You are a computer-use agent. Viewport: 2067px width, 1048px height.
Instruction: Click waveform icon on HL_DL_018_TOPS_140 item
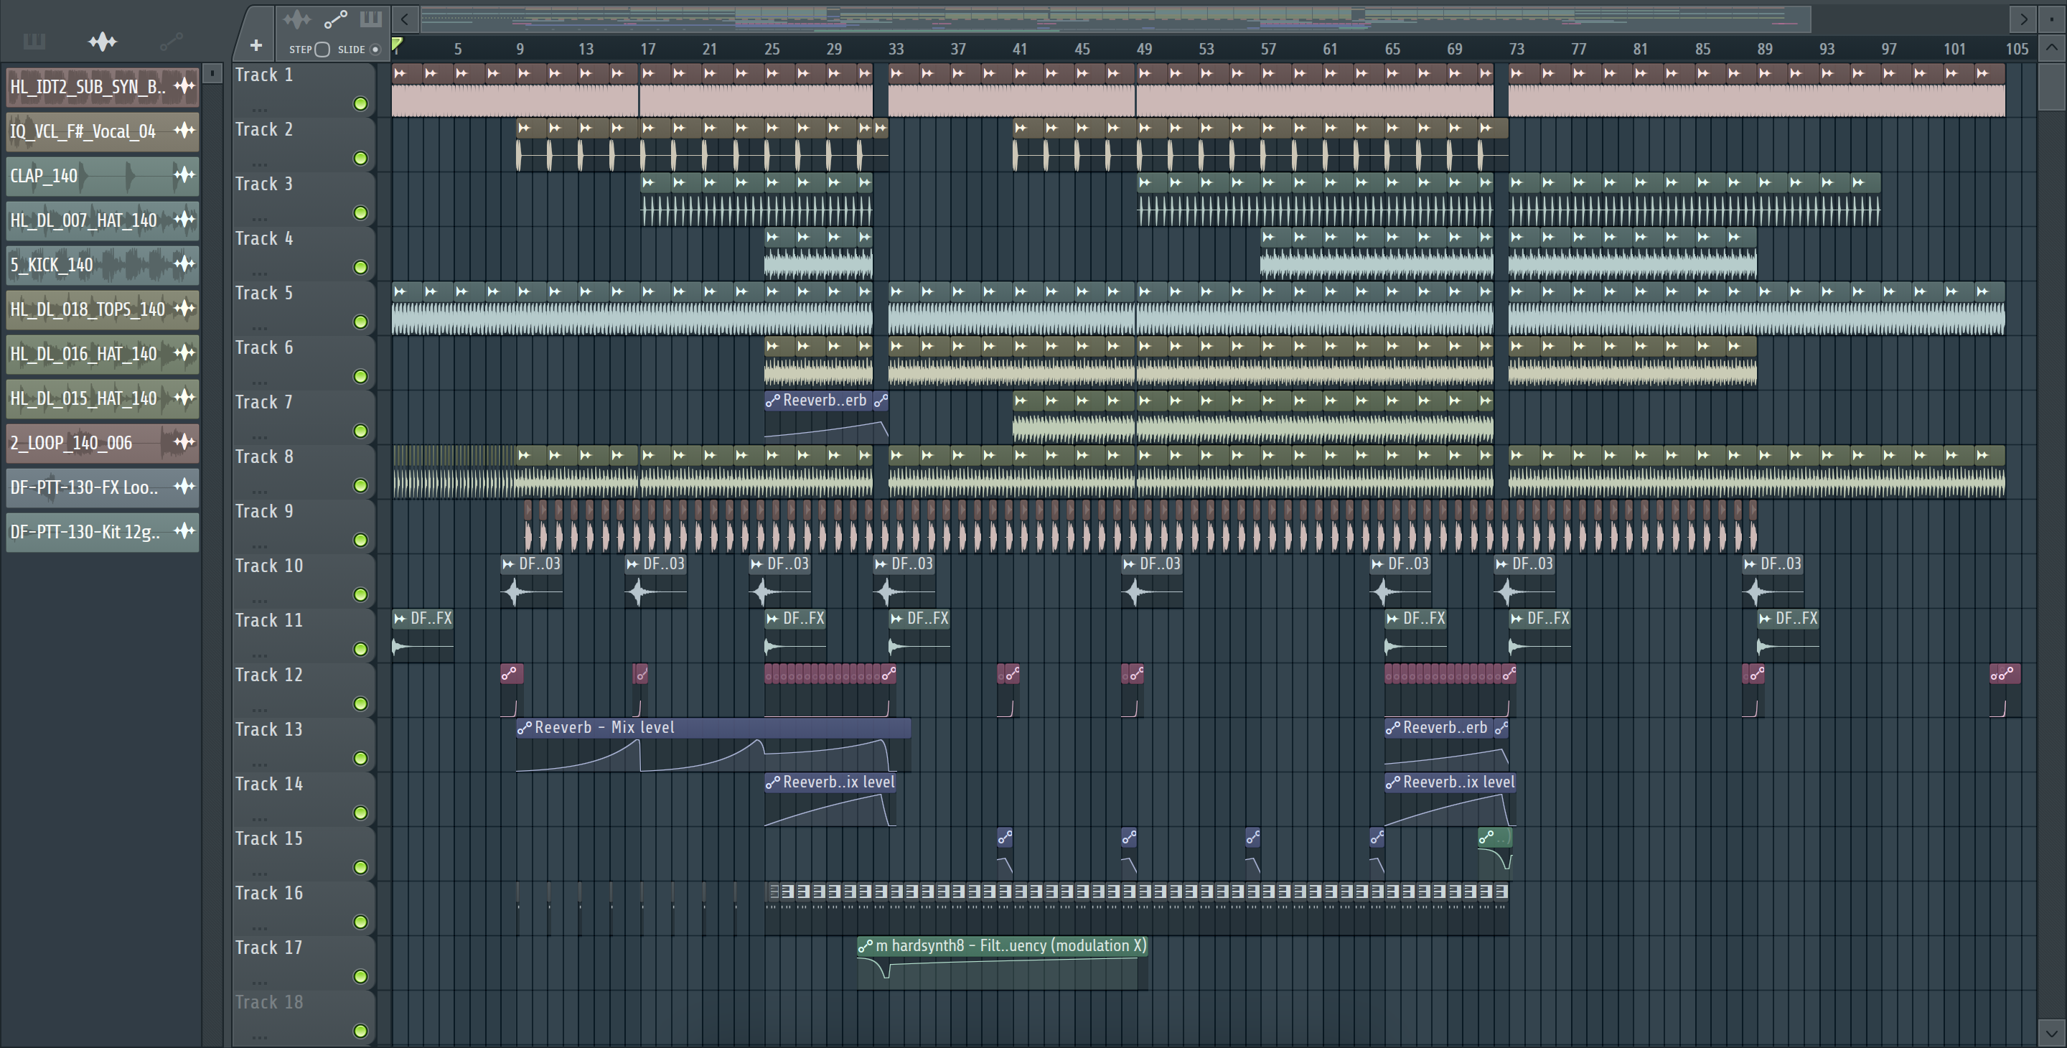[x=184, y=308]
